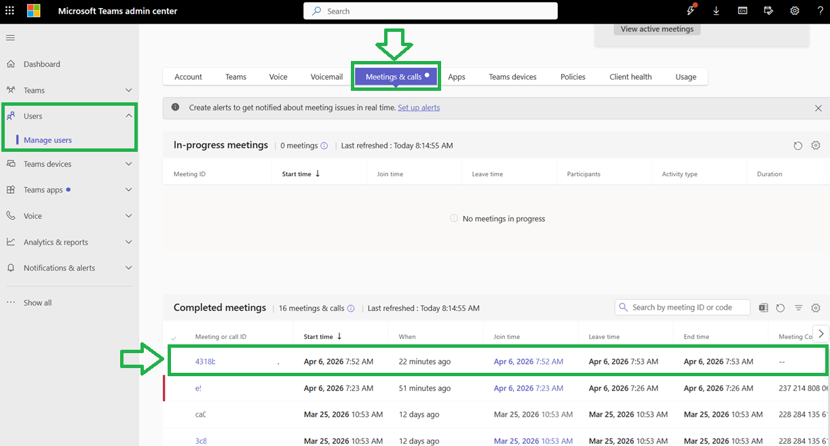Viewport: 830px width, 446px height.
Task: Export completed meetings to Excel
Action: (x=763, y=308)
